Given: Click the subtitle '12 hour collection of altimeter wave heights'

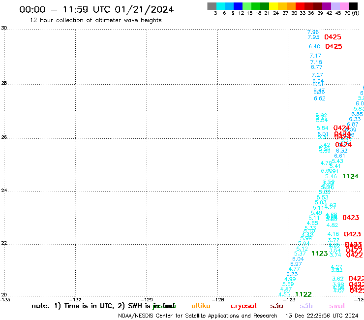Looking at the screenshot, I should coord(95,20).
